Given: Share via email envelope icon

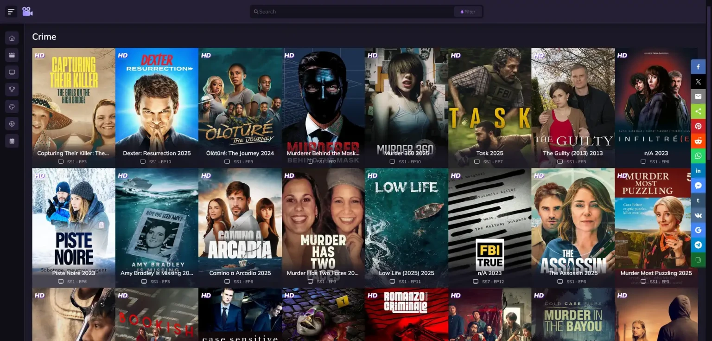Looking at the screenshot, I should 698,97.
